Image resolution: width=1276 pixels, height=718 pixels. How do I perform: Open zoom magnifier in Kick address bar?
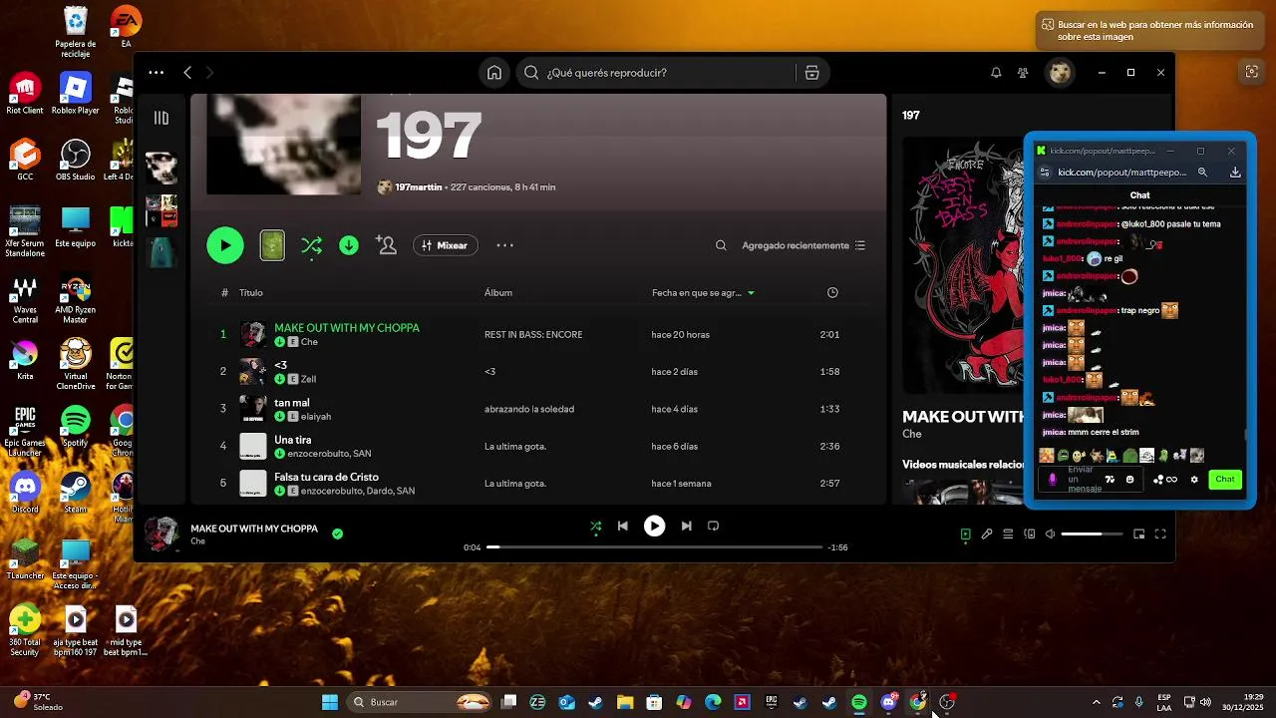(1202, 173)
